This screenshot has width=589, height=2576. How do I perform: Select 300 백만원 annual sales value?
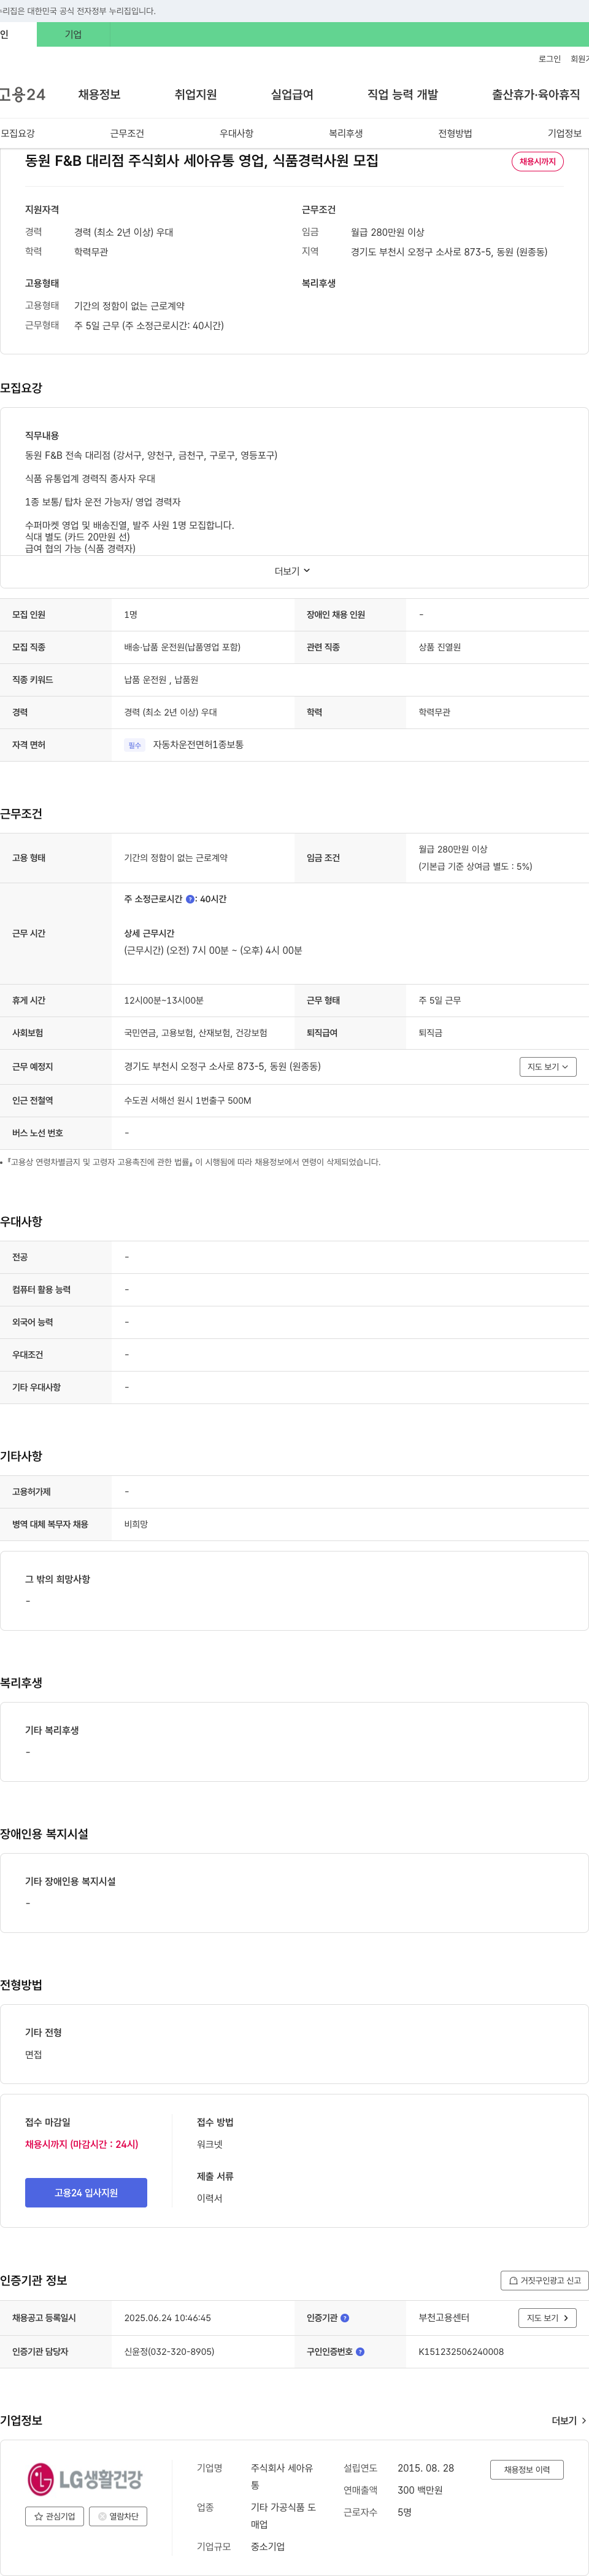420,2490
